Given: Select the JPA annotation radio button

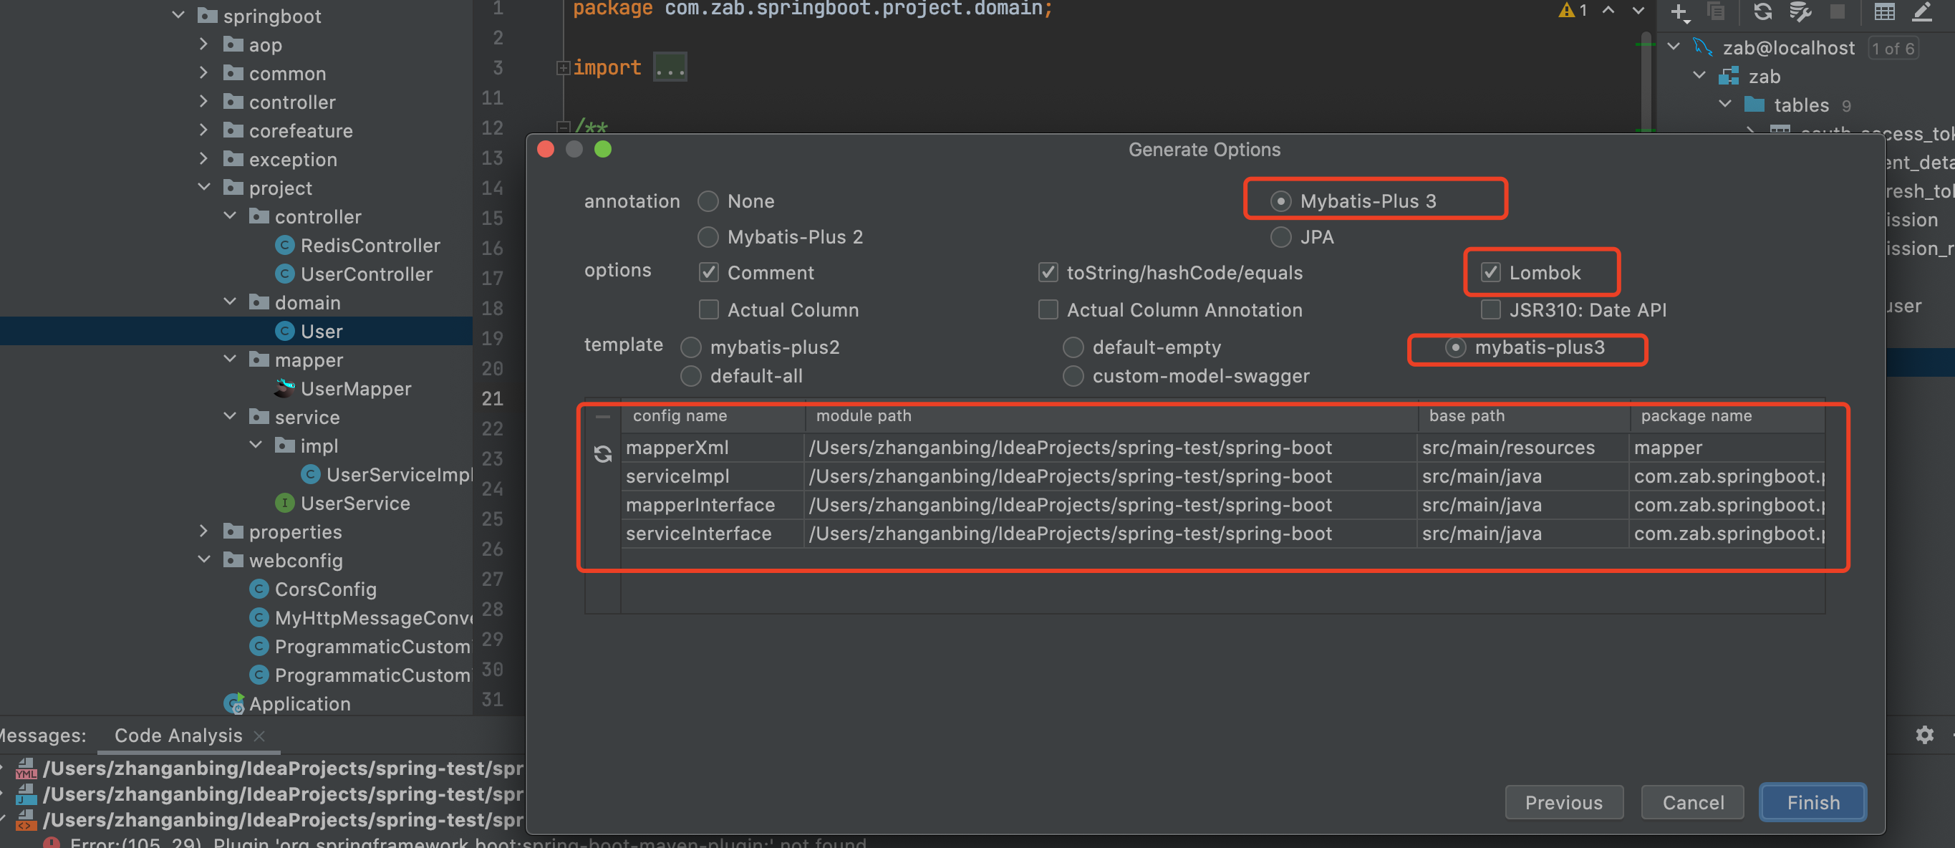Looking at the screenshot, I should click(x=1280, y=237).
